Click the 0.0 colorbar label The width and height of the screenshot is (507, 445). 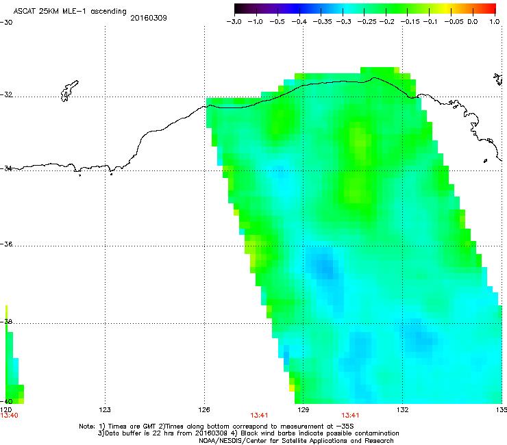point(473,22)
